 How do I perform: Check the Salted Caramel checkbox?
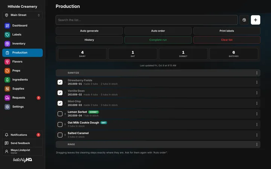click(x=60, y=135)
